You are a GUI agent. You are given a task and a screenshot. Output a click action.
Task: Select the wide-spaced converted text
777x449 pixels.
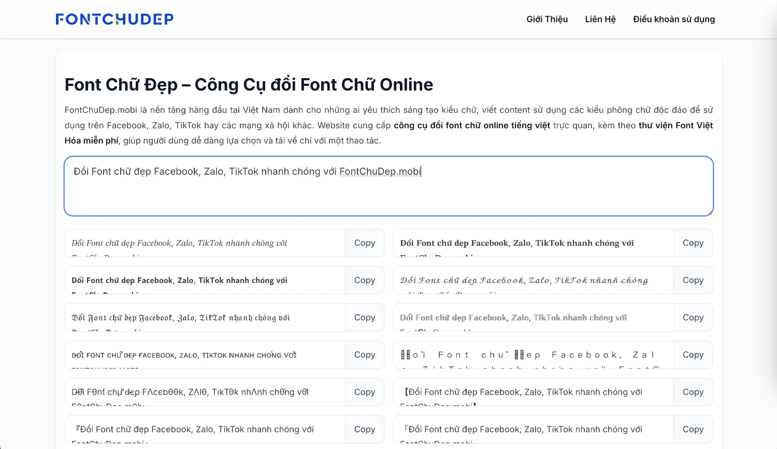pos(534,355)
